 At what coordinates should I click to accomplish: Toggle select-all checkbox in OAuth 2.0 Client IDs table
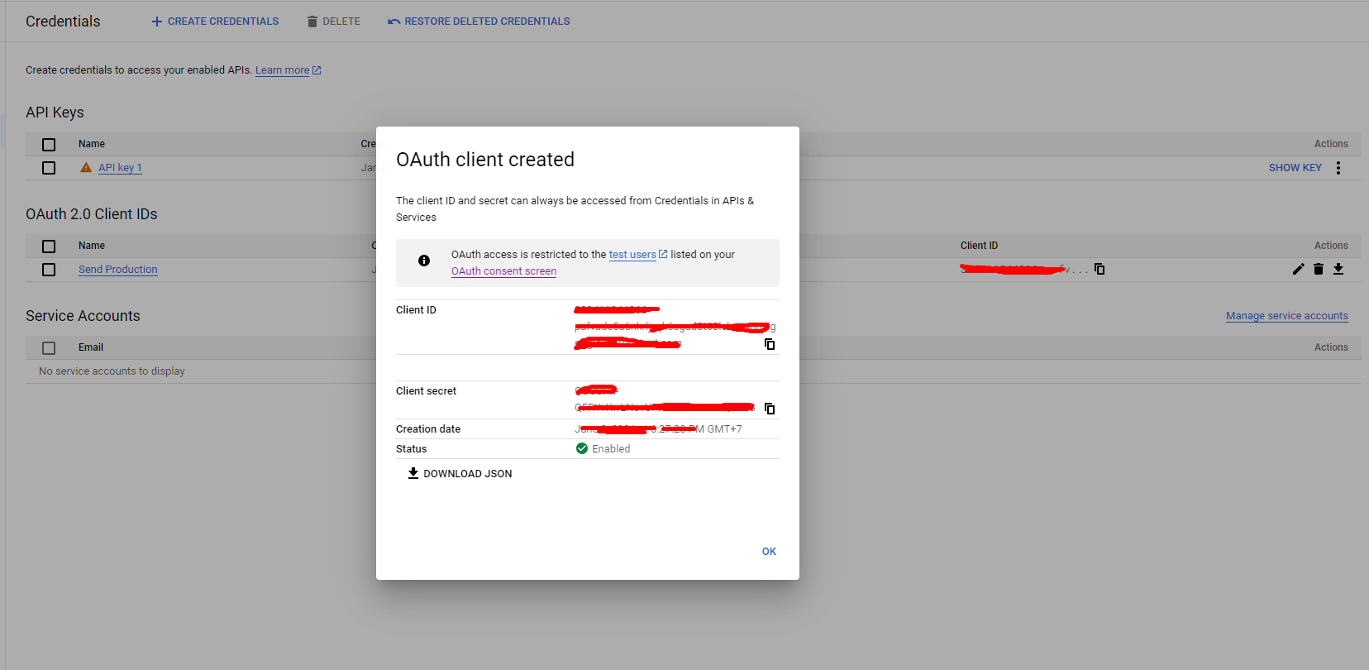click(x=49, y=246)
